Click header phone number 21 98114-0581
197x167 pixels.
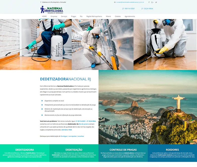point(128,9)
